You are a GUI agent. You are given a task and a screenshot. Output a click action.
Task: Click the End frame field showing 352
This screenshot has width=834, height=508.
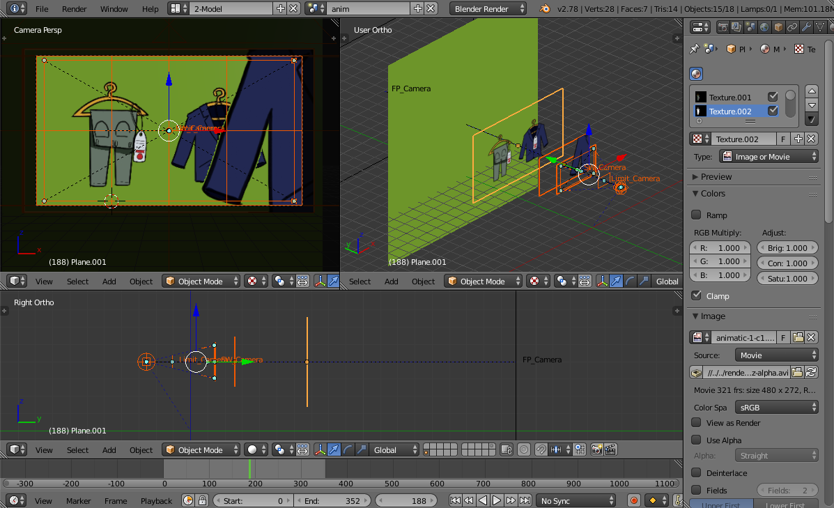click(332, 500)
